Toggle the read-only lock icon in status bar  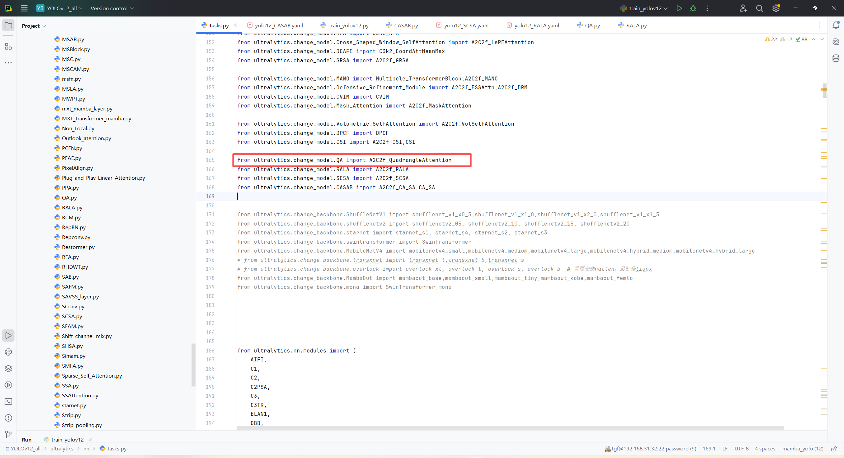point(834,448)
